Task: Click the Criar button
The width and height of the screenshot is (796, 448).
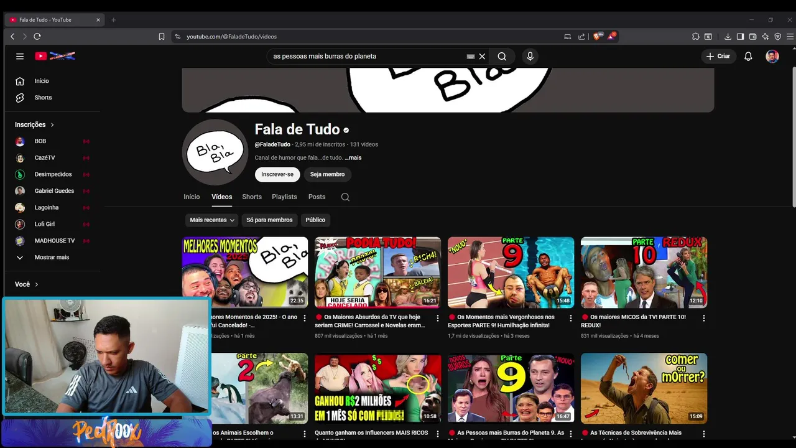Action: pyautogui.click(x=718, y=56)
